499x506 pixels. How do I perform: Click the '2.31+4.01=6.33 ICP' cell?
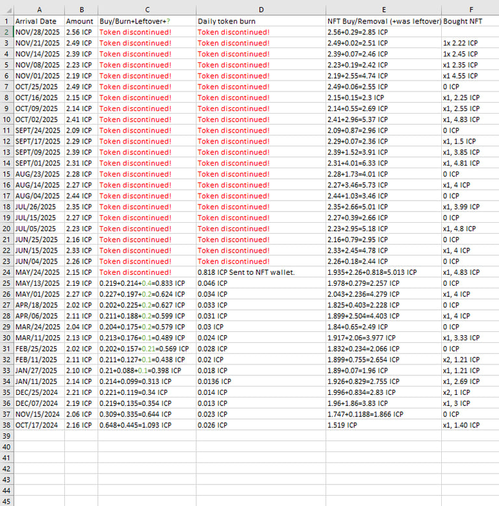[383, 163]
